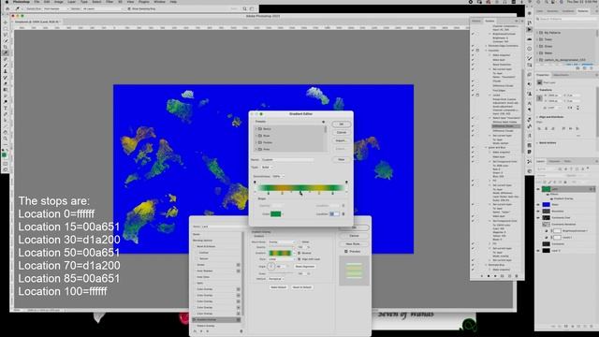Toggle Align with Layer checkbox
This screenshot has width=599, height=337.
[299, 259]
